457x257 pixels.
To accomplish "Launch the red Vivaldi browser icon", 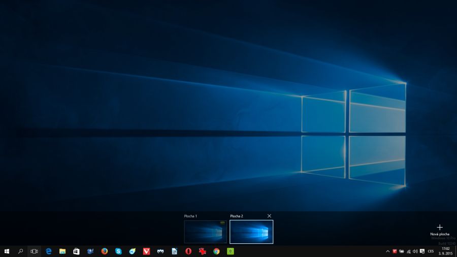I will [146, 251].
